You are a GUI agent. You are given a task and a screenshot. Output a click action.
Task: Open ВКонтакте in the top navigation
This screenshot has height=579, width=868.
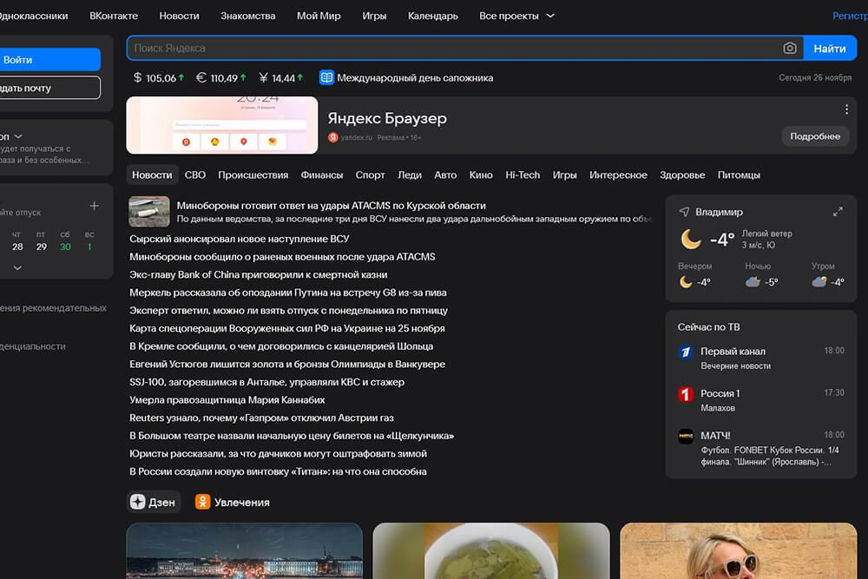[x=114, y=16]
